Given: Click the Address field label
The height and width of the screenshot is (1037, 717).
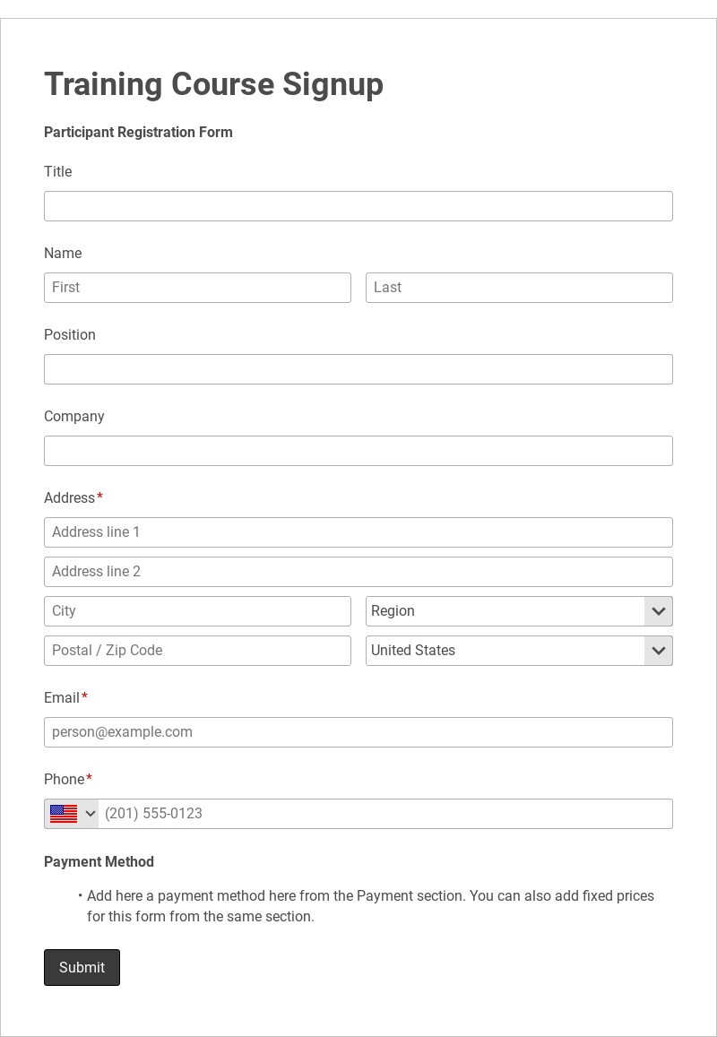Looking at the screenshot, I should 69,497.
